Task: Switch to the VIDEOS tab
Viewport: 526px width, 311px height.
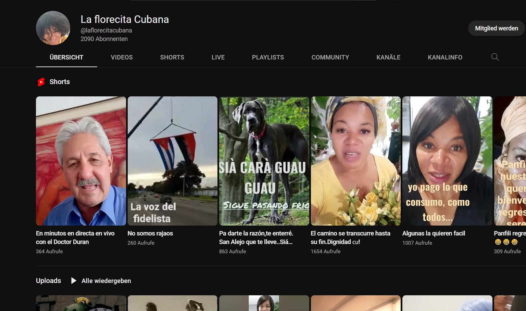Action: [x=122, y=57]
